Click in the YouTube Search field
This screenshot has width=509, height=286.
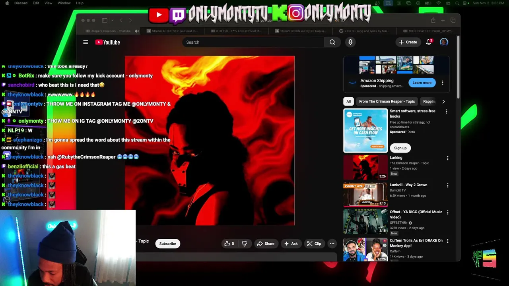[x=253, y=42]
